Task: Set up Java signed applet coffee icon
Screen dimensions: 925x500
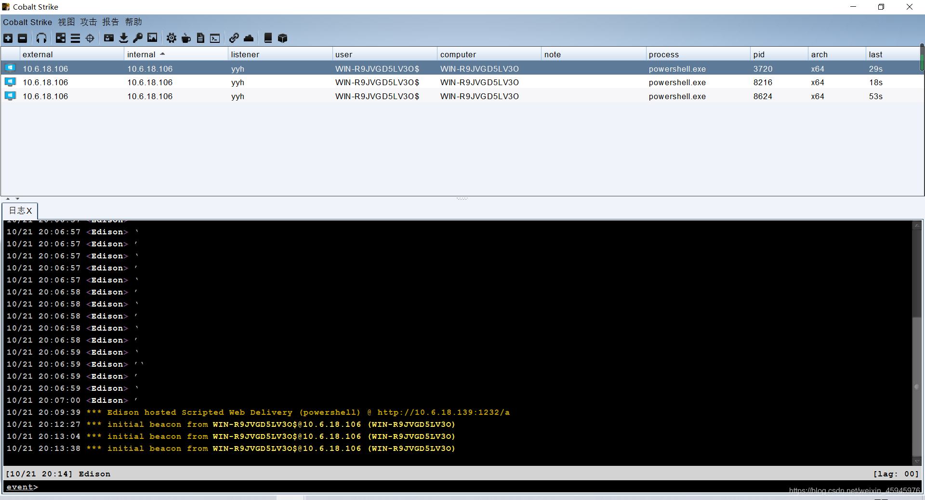Action: [186, 38]
